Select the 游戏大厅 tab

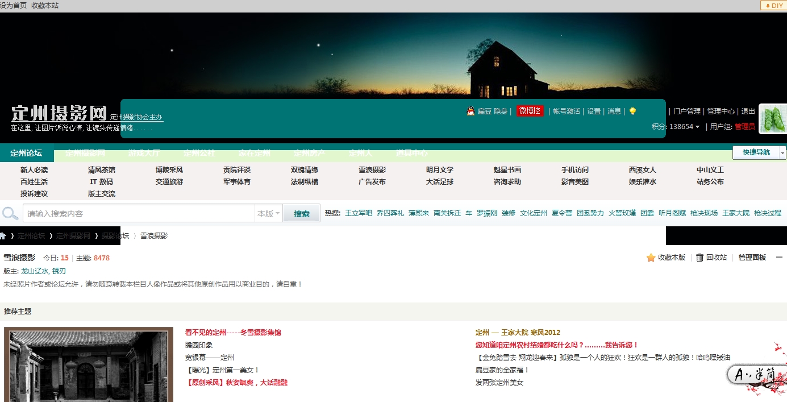pyautogui.click(x=144, y=153)
